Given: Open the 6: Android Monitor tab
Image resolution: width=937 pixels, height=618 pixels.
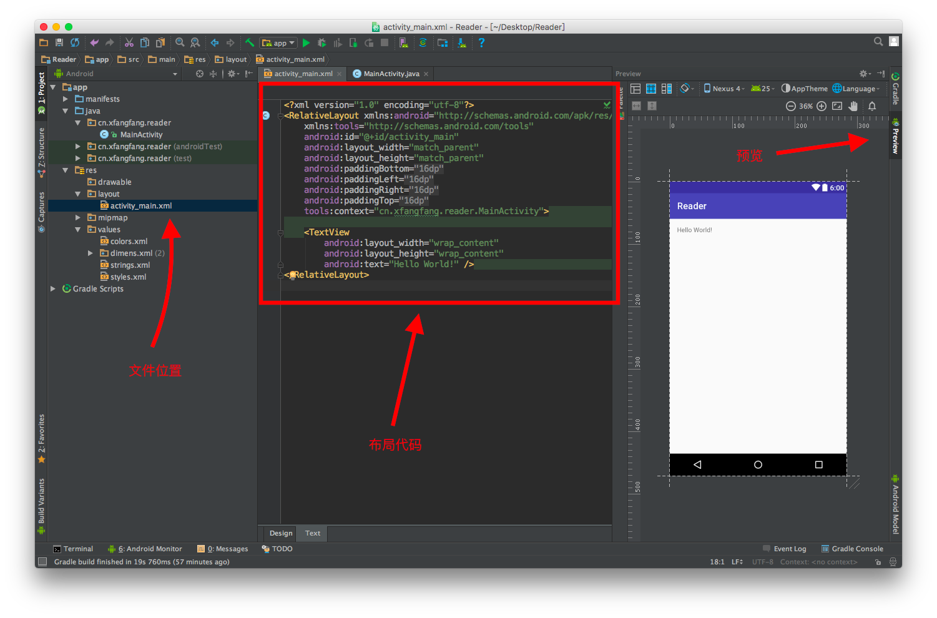Looking at the screenshot, I should tap(145, 549).
